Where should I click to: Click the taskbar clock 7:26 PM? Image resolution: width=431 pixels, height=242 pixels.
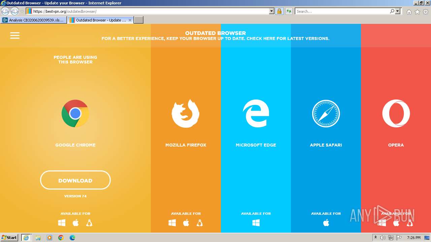click(413, 238)
